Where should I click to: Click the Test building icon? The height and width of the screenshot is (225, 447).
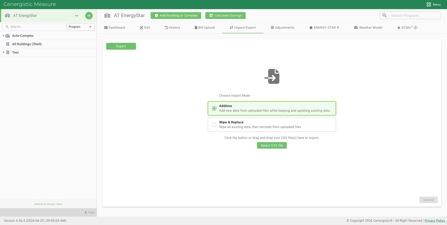click(8, 52)
